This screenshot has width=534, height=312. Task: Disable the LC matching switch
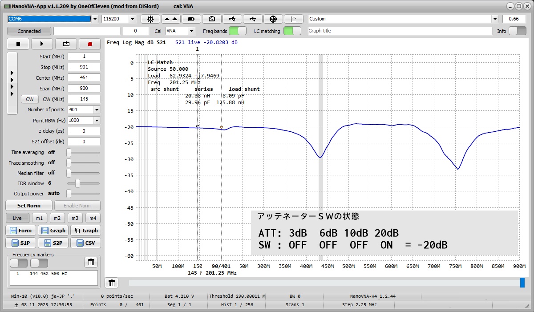[292, 31]
